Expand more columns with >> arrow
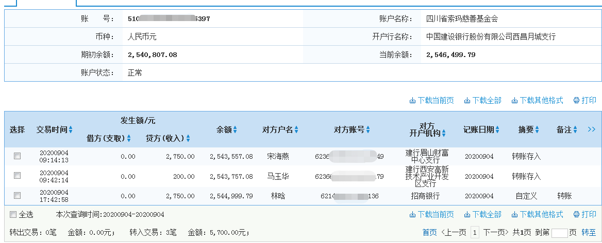This screenshot has height=243, width=602. 592,129
